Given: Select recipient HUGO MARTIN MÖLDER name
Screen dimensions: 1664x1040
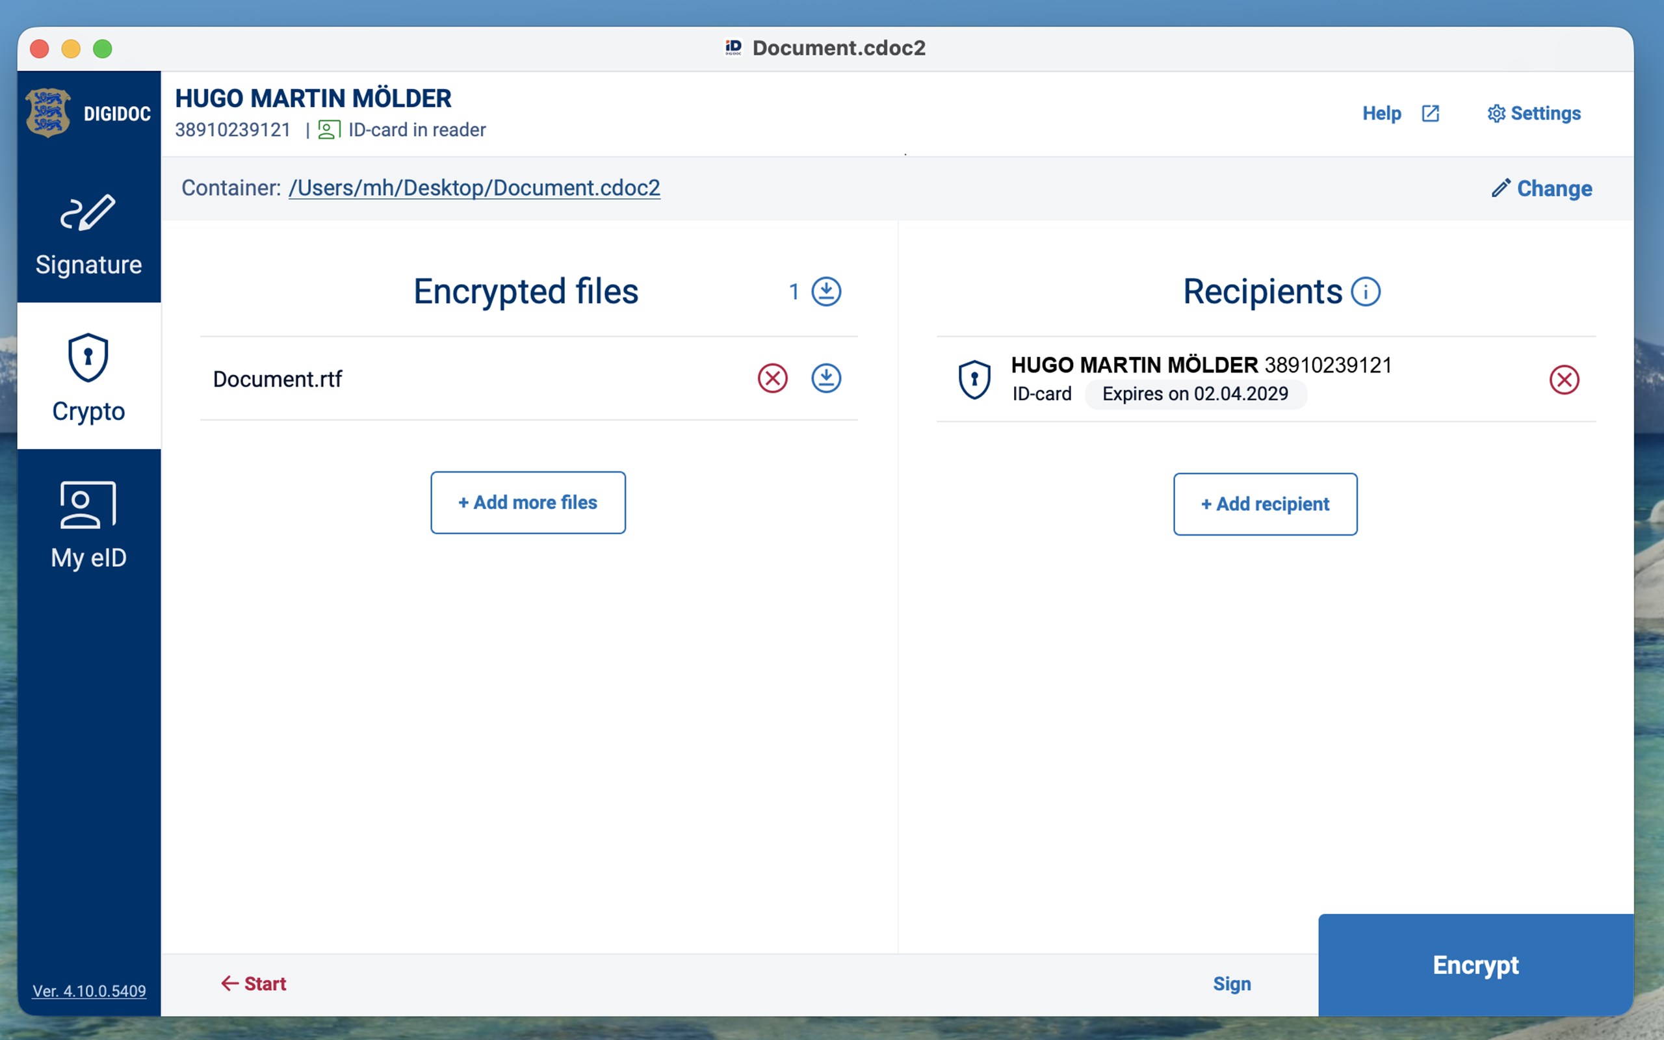Looking at the screenshot, I should [x=1134, y=365].
